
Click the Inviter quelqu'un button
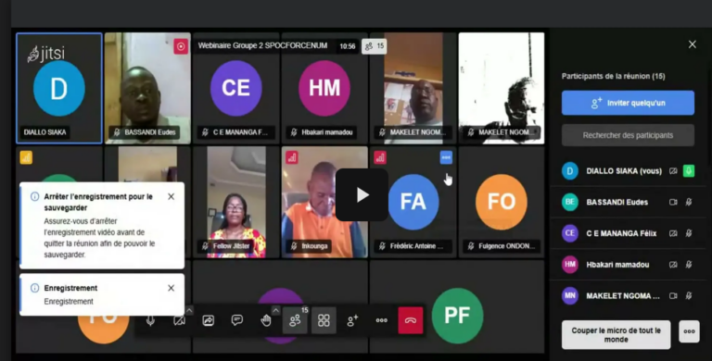[628, 103]
